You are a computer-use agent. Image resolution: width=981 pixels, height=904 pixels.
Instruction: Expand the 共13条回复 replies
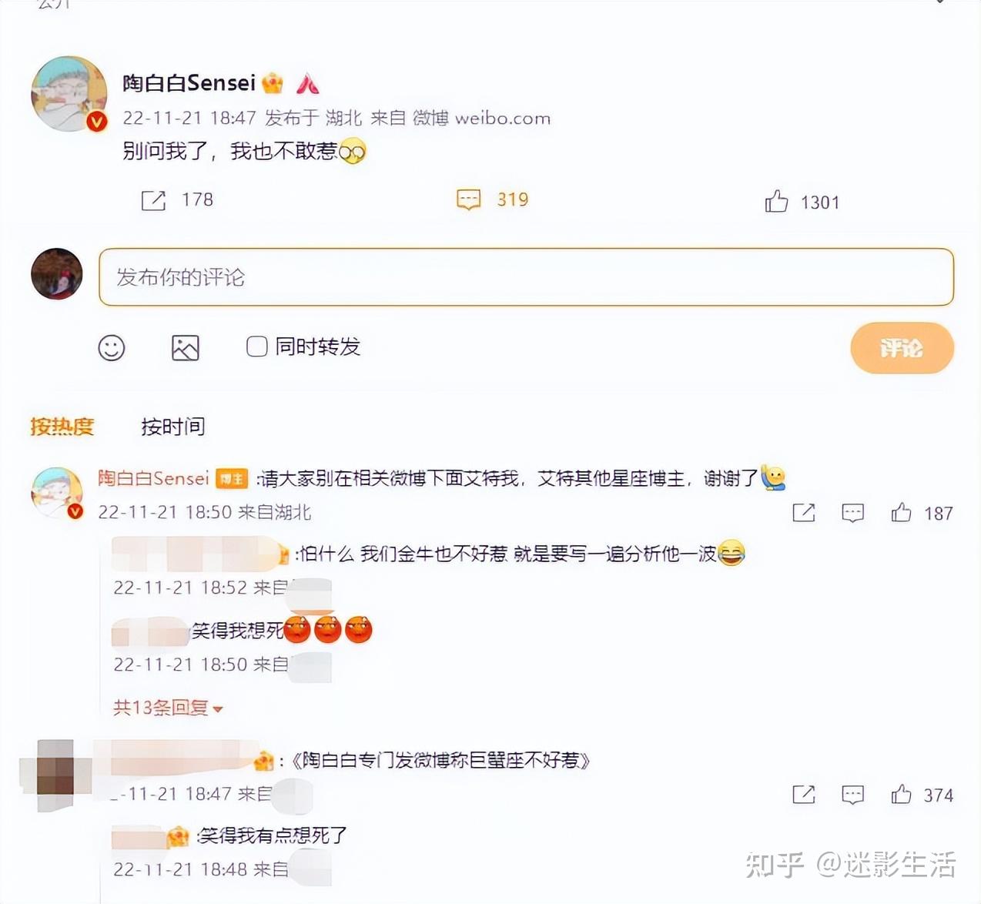point(167,708)
